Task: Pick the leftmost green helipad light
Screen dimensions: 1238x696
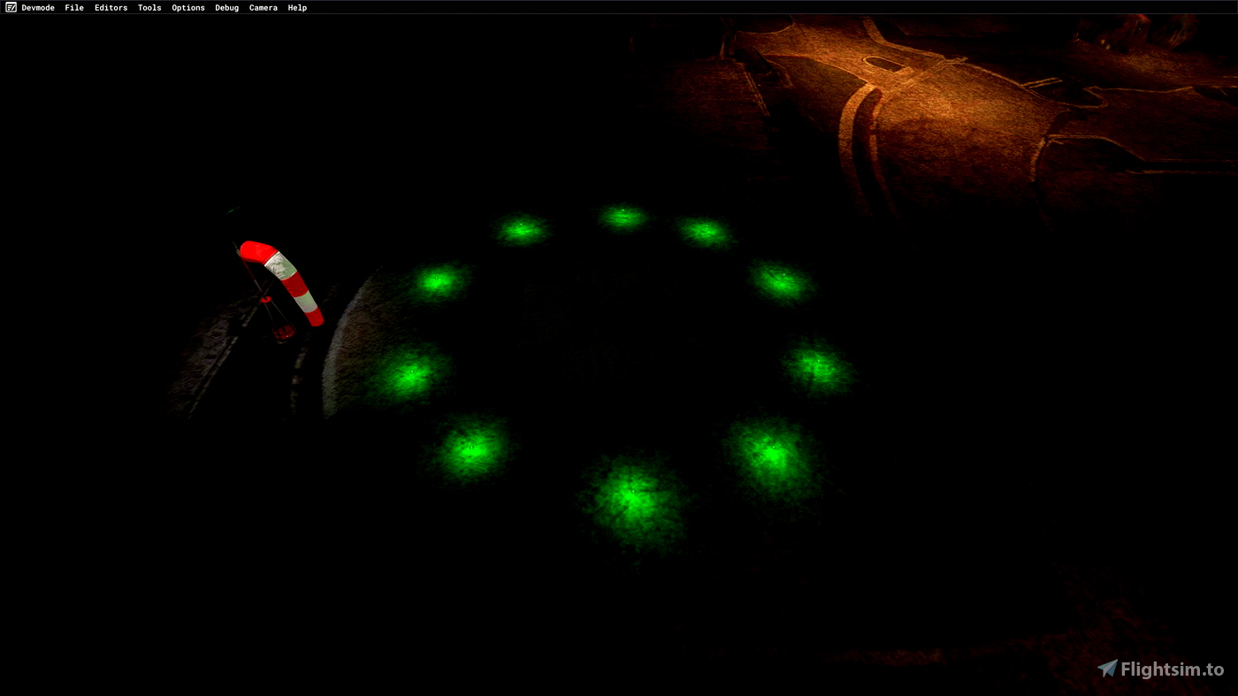Action: [x=410, y=375]
